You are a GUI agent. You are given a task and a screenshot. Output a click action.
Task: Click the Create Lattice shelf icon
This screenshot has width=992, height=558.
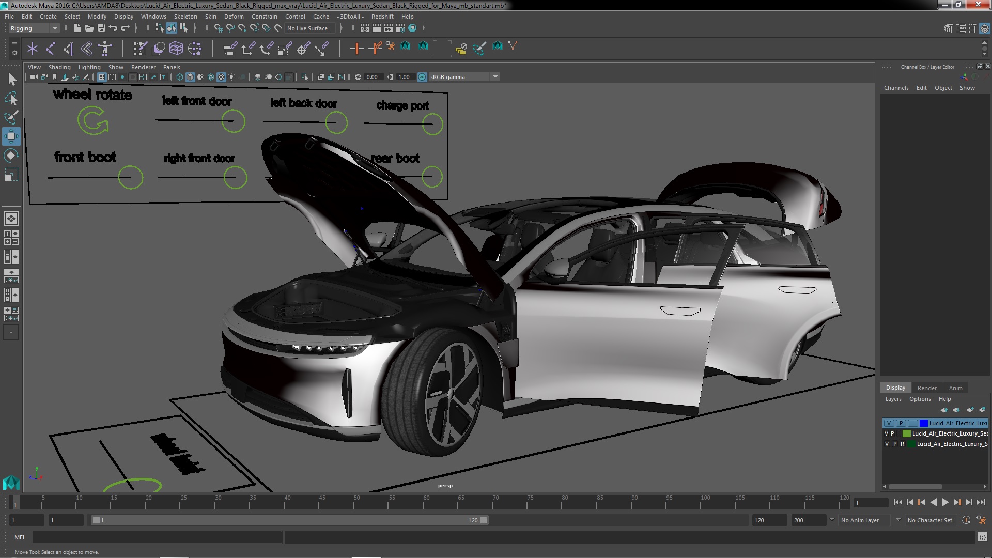[176, 49]
